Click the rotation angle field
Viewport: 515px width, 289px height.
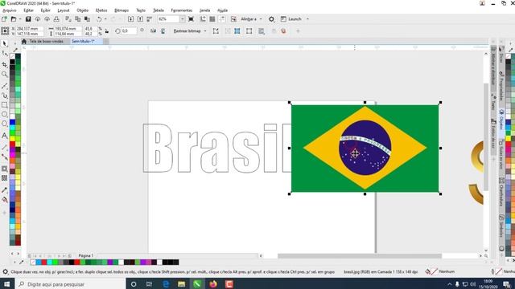[x=129, y=31]
